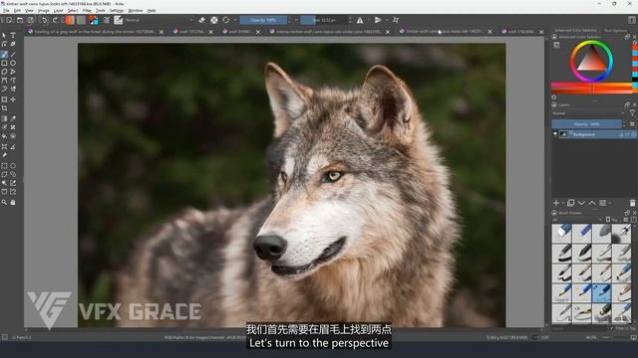
Task: Toggle preserve alpha in the toolbar
Action: (x=214, y=20)
